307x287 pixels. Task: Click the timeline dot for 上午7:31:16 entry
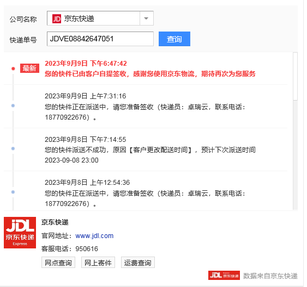pos(13,105)
